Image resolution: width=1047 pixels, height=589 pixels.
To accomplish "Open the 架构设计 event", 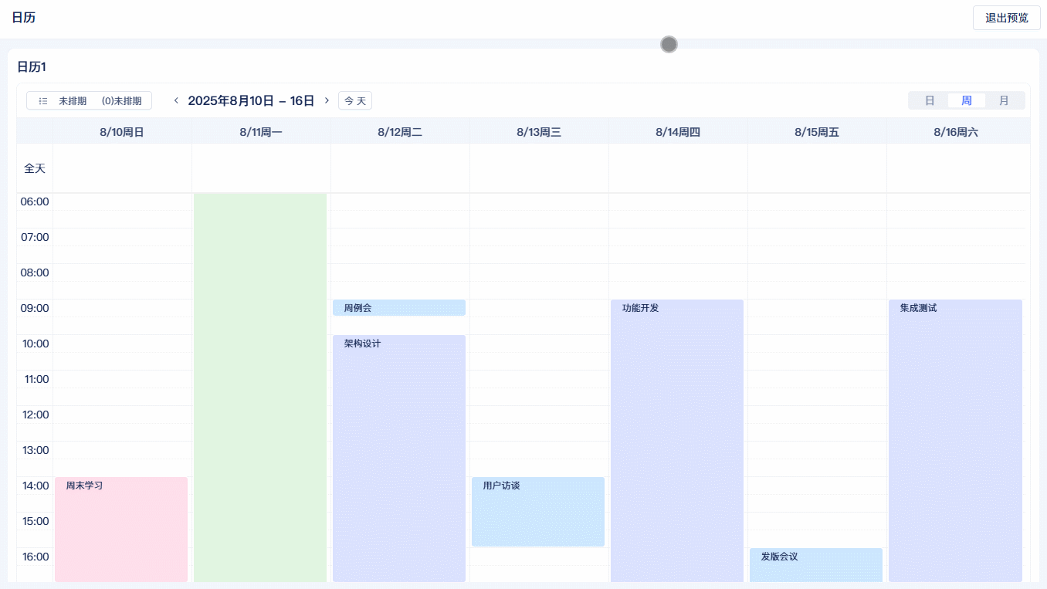I will (399, 459).
